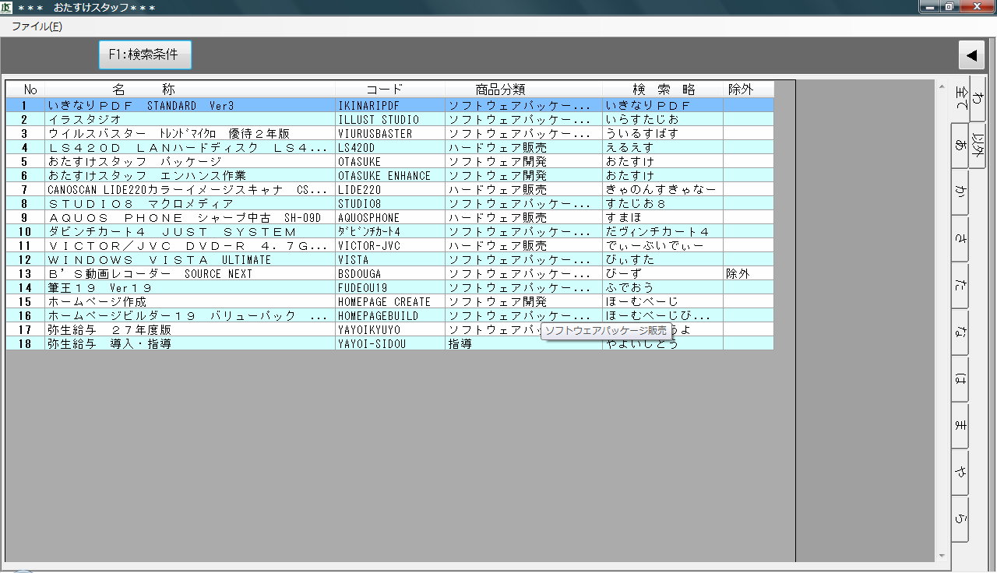Select the あ kana index tab
Viewport: 997px width, 573px height.
pyautogui.click(x=959, y=146)
